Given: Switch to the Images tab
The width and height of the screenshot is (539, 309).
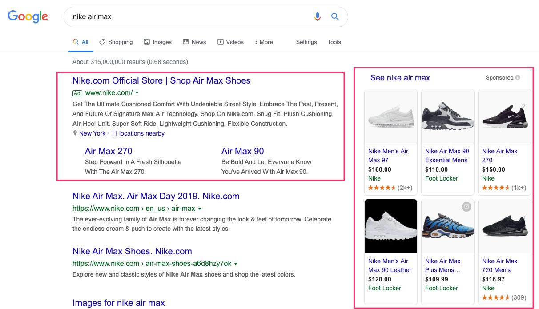Looking at the screenshot, I should 157,42.
